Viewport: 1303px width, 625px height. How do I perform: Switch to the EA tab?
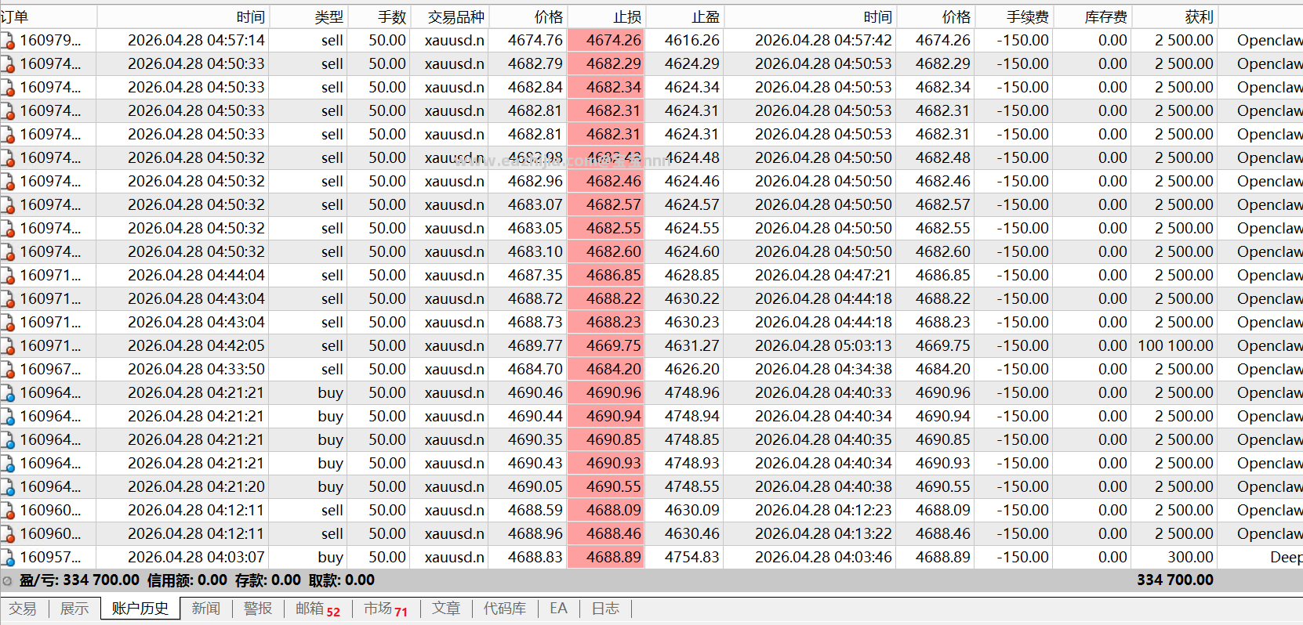558,609
